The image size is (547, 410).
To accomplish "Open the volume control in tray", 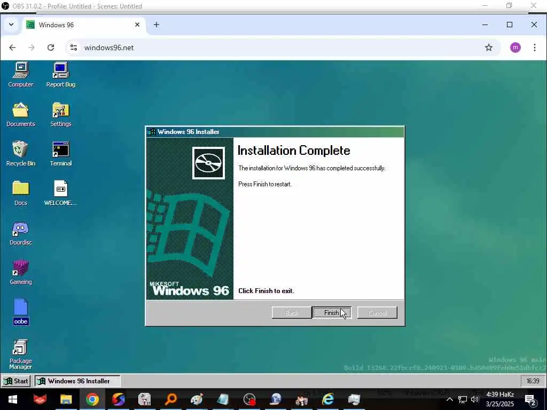I will pos(475,399).
